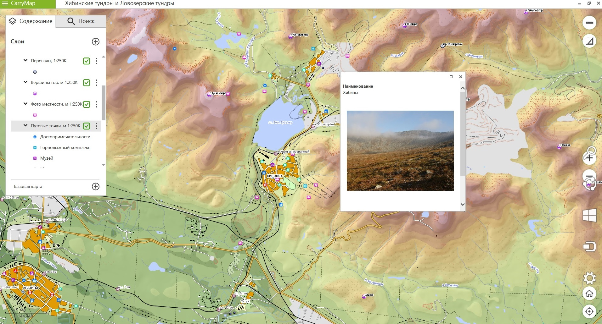Open the Содержание tab
Image resolution: width=602 pixels, height=324 pixels.
(31, 21)
